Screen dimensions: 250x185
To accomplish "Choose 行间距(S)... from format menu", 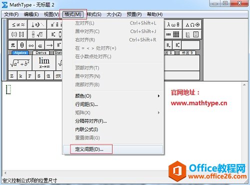I will (x=113, y=104).
